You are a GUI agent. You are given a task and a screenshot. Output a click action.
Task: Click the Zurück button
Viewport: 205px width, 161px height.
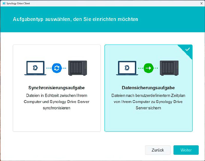(x=158, y=150)
